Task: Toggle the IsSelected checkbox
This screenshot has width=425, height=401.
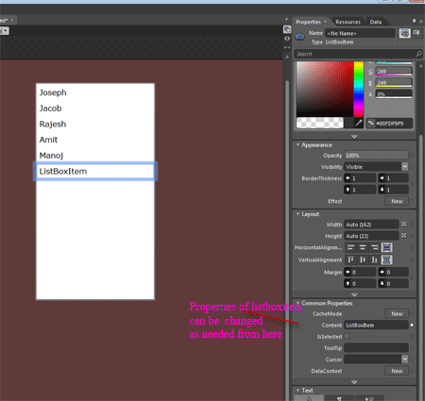Action: pyautogui.click(x=347, y=336)
